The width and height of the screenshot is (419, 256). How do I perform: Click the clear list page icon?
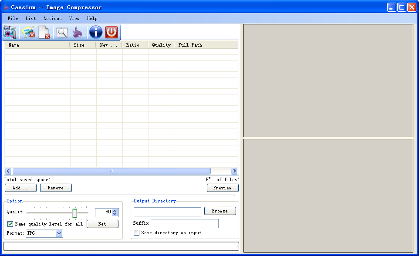(44, 32)
